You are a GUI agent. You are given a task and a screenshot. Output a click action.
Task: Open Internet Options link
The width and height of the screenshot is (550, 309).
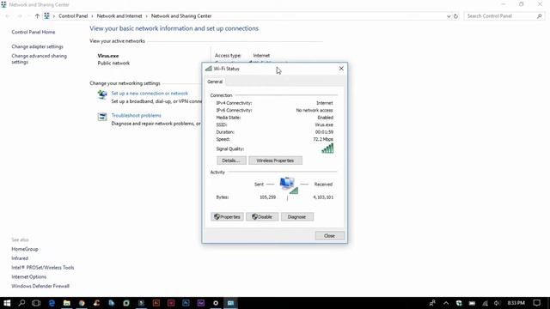coord(28,276)
